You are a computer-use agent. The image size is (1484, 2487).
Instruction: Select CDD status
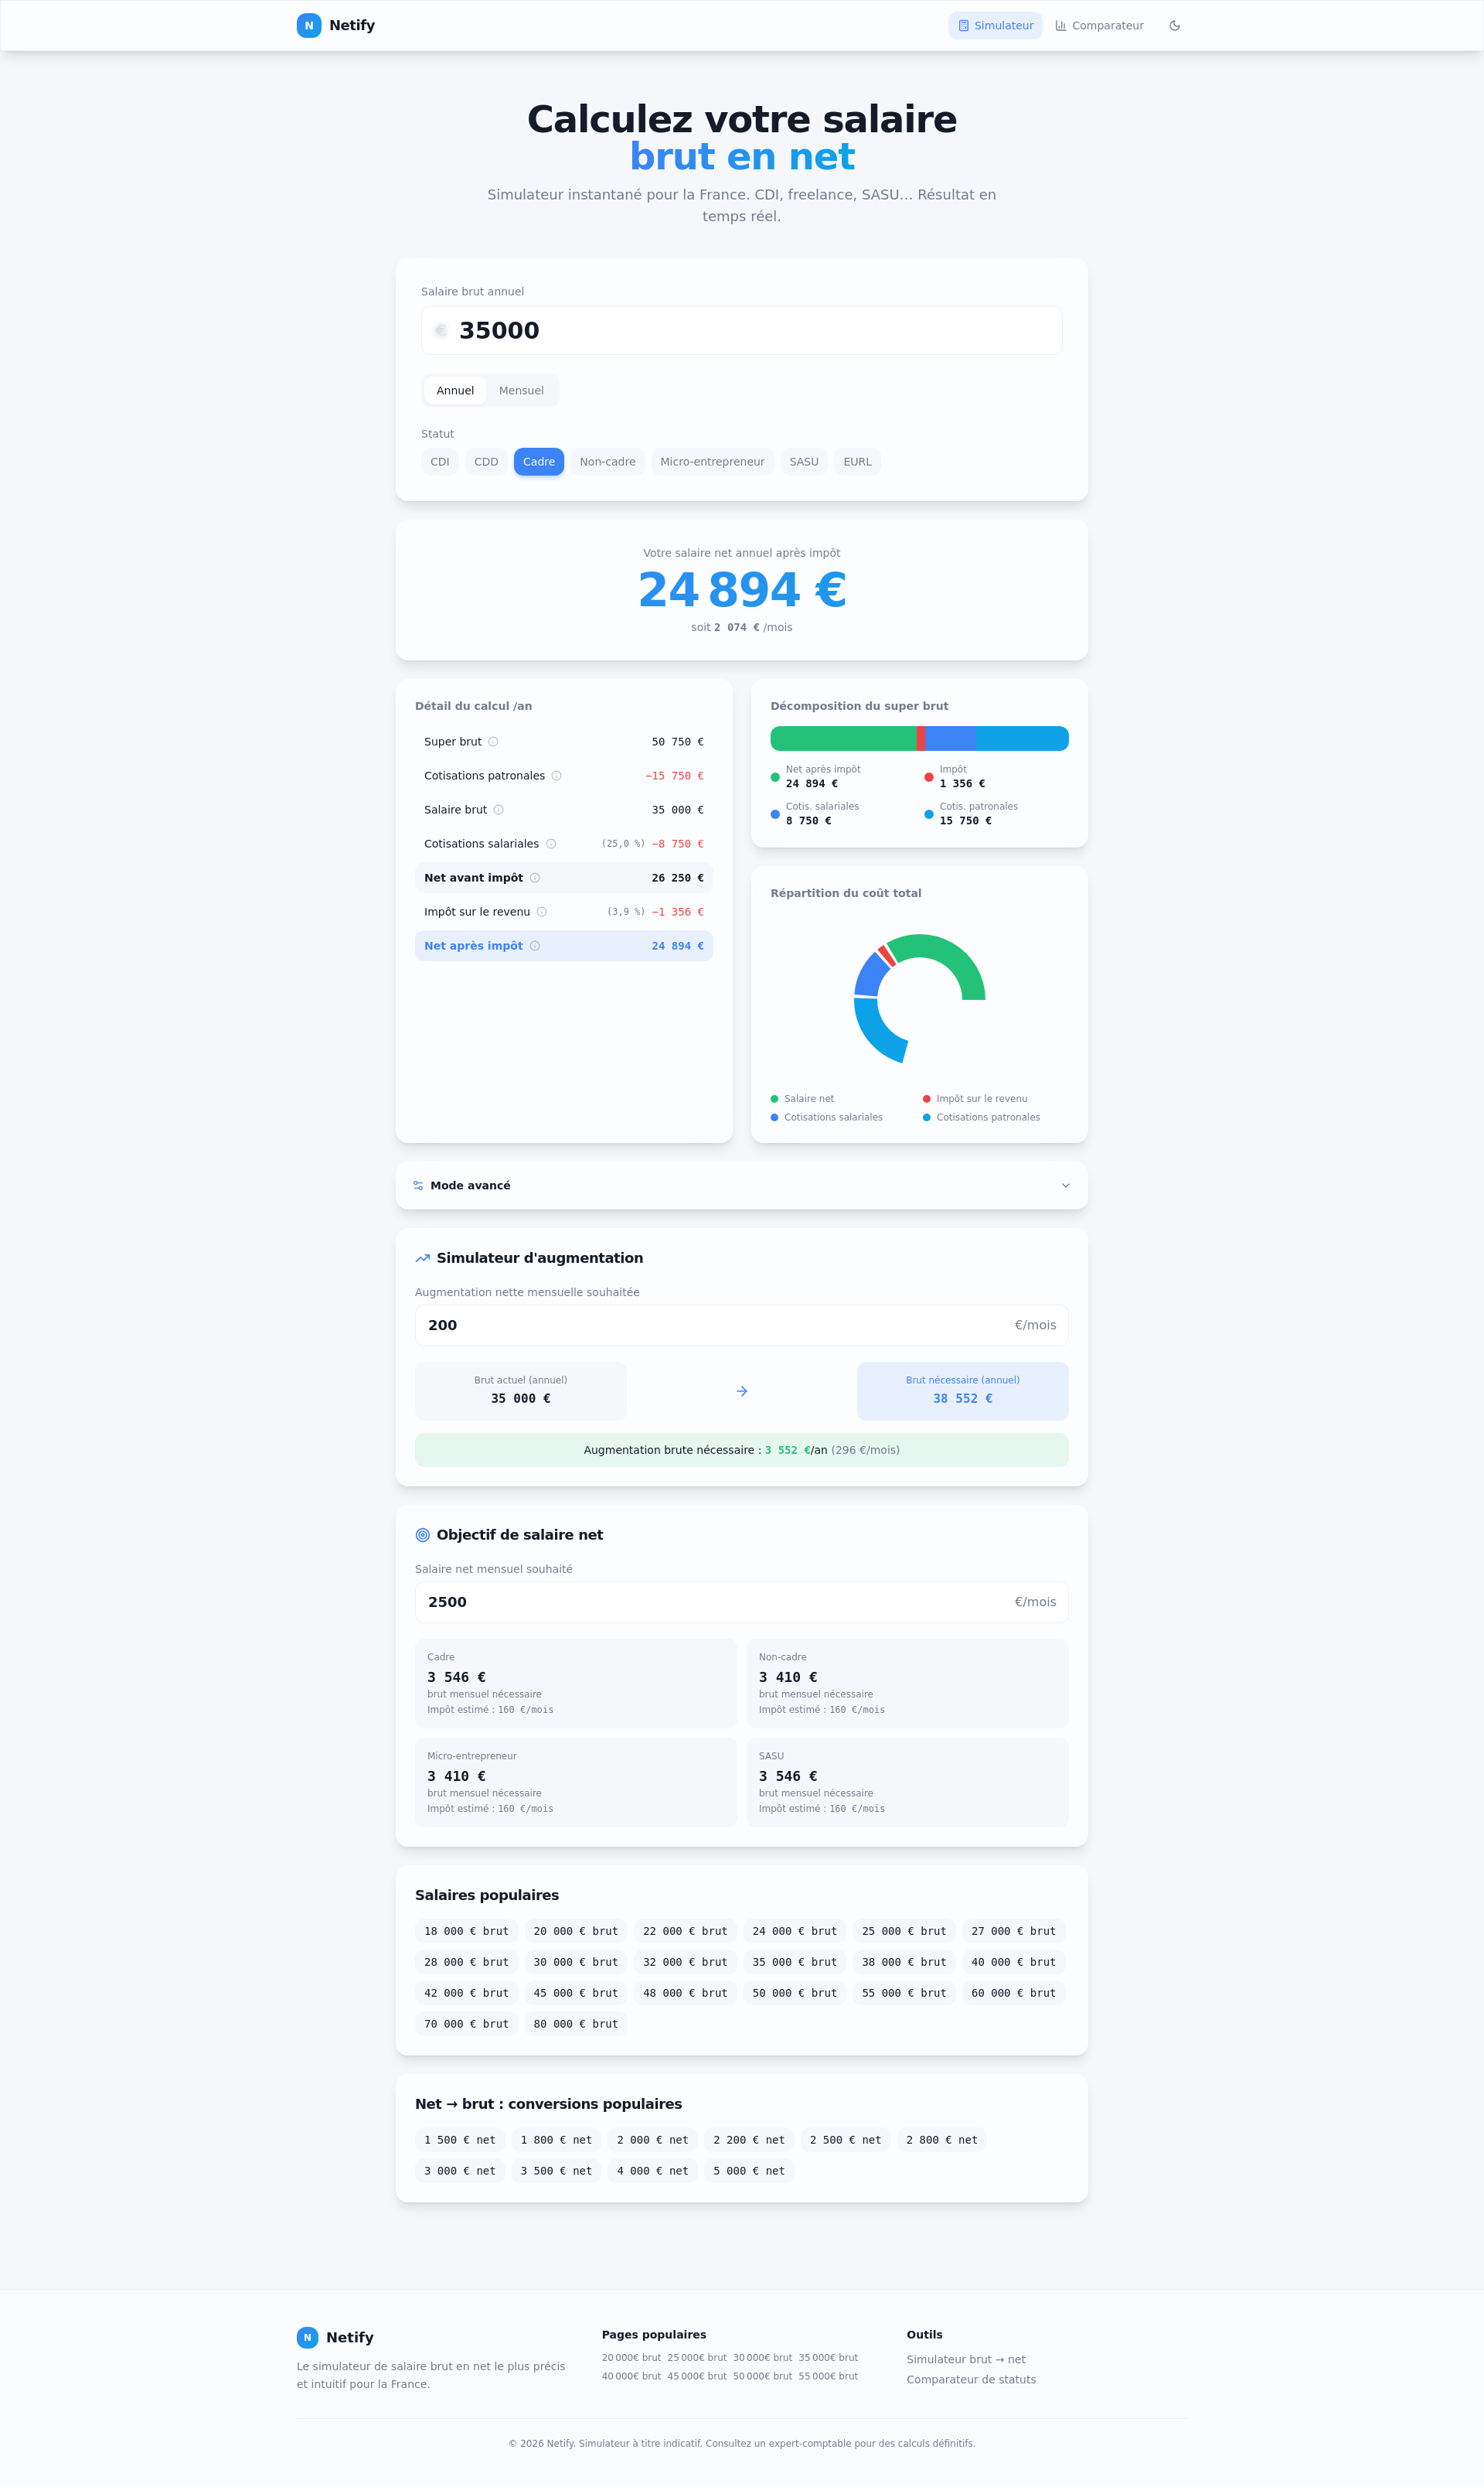click(486, 462)
